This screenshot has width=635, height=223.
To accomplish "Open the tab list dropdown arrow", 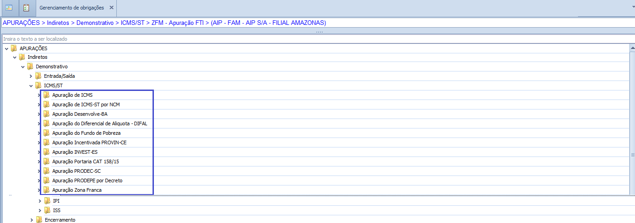I will (632, 8).
